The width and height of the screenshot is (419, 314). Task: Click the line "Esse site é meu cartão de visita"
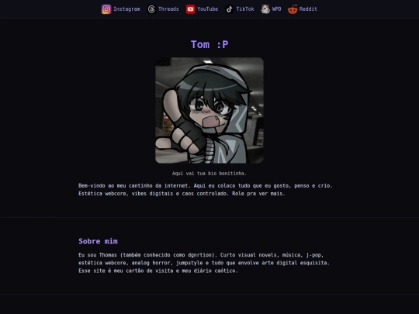(x=158, y=271)
